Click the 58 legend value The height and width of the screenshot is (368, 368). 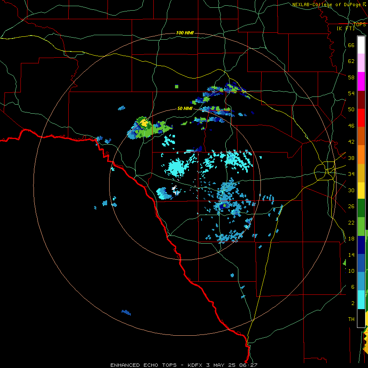[x=351, y=77]
